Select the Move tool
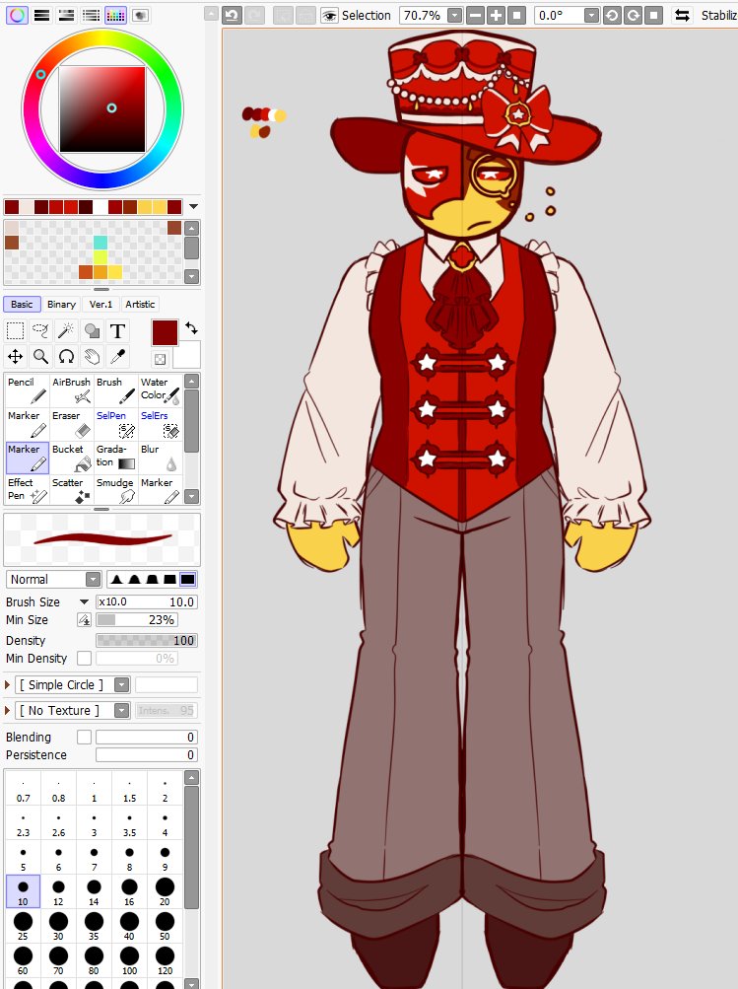This screenshot has width=738, height=989. [x=15, y=356]
